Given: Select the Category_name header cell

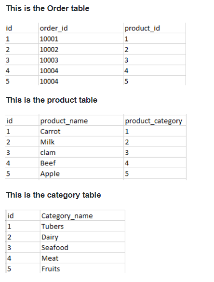Looking at the screenshot, I should coord(82,215).
